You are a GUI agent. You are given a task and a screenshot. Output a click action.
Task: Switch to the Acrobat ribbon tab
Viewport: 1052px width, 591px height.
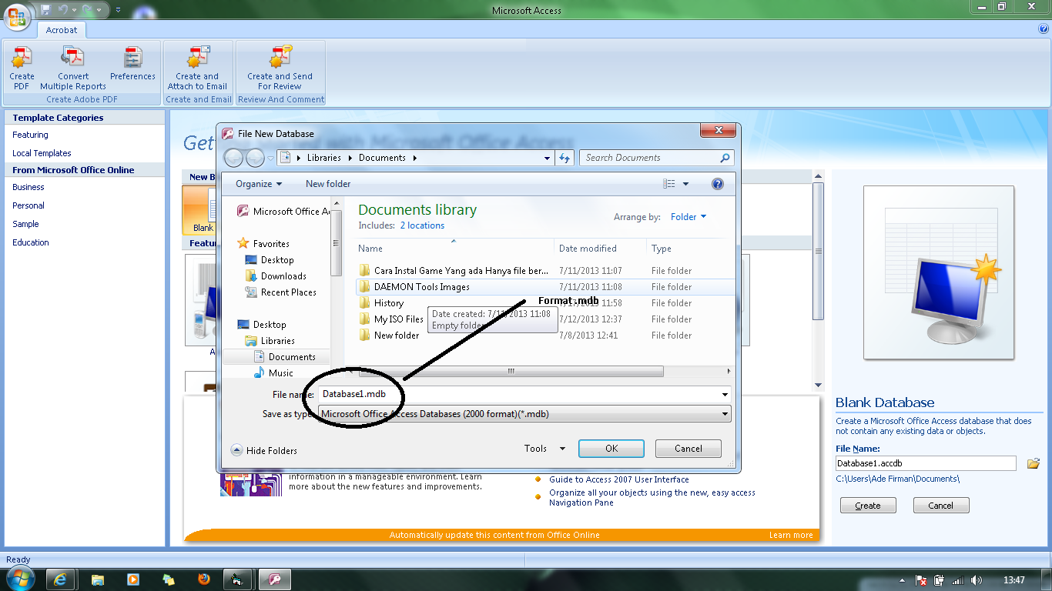pyautogui.click(x=61, y=30)
